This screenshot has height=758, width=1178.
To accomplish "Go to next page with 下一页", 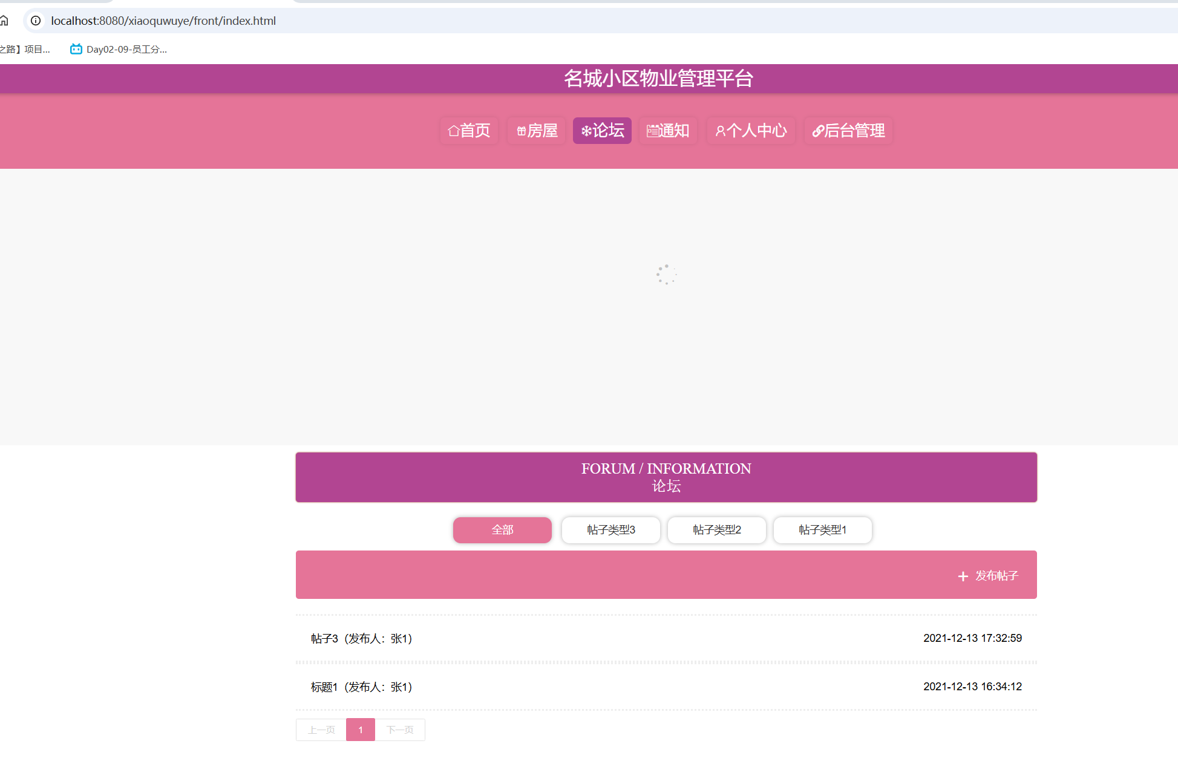I will coord(400,730).
